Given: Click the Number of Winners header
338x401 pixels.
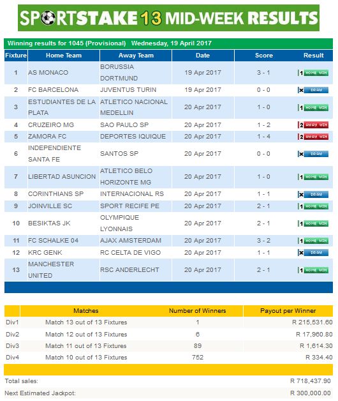Looking at the screenshot, I should coord(198,311).
